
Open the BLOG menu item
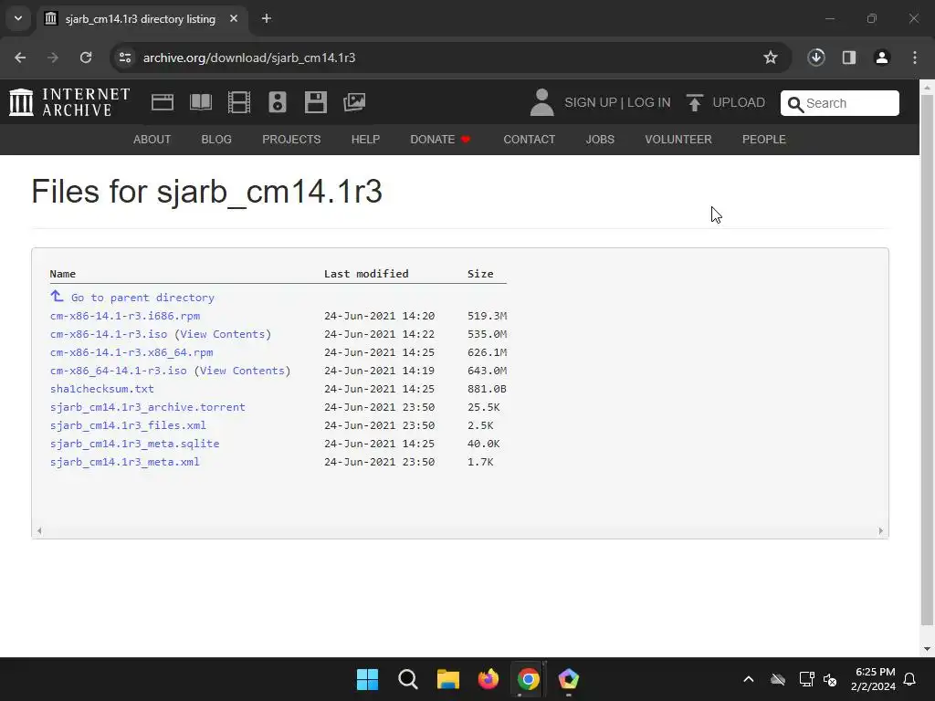tap(216, 140)
